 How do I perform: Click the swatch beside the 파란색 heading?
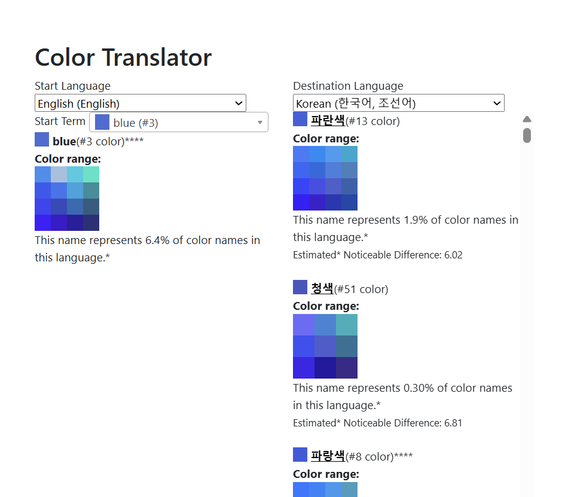click(300, 120)
